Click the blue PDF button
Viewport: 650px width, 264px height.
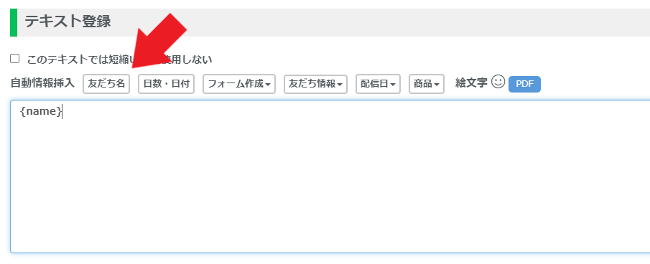pos(524,84)
